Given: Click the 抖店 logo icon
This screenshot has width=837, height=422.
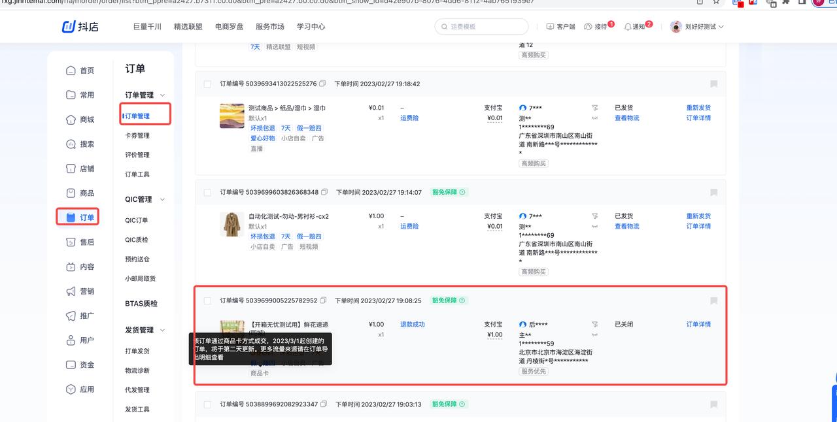Looking at the screenshot, I should pos(69,26).
